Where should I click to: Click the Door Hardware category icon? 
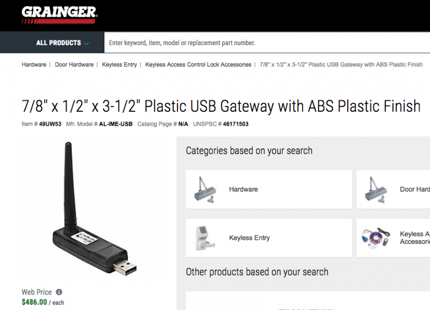pyautogui.click(x=376, y=190)
